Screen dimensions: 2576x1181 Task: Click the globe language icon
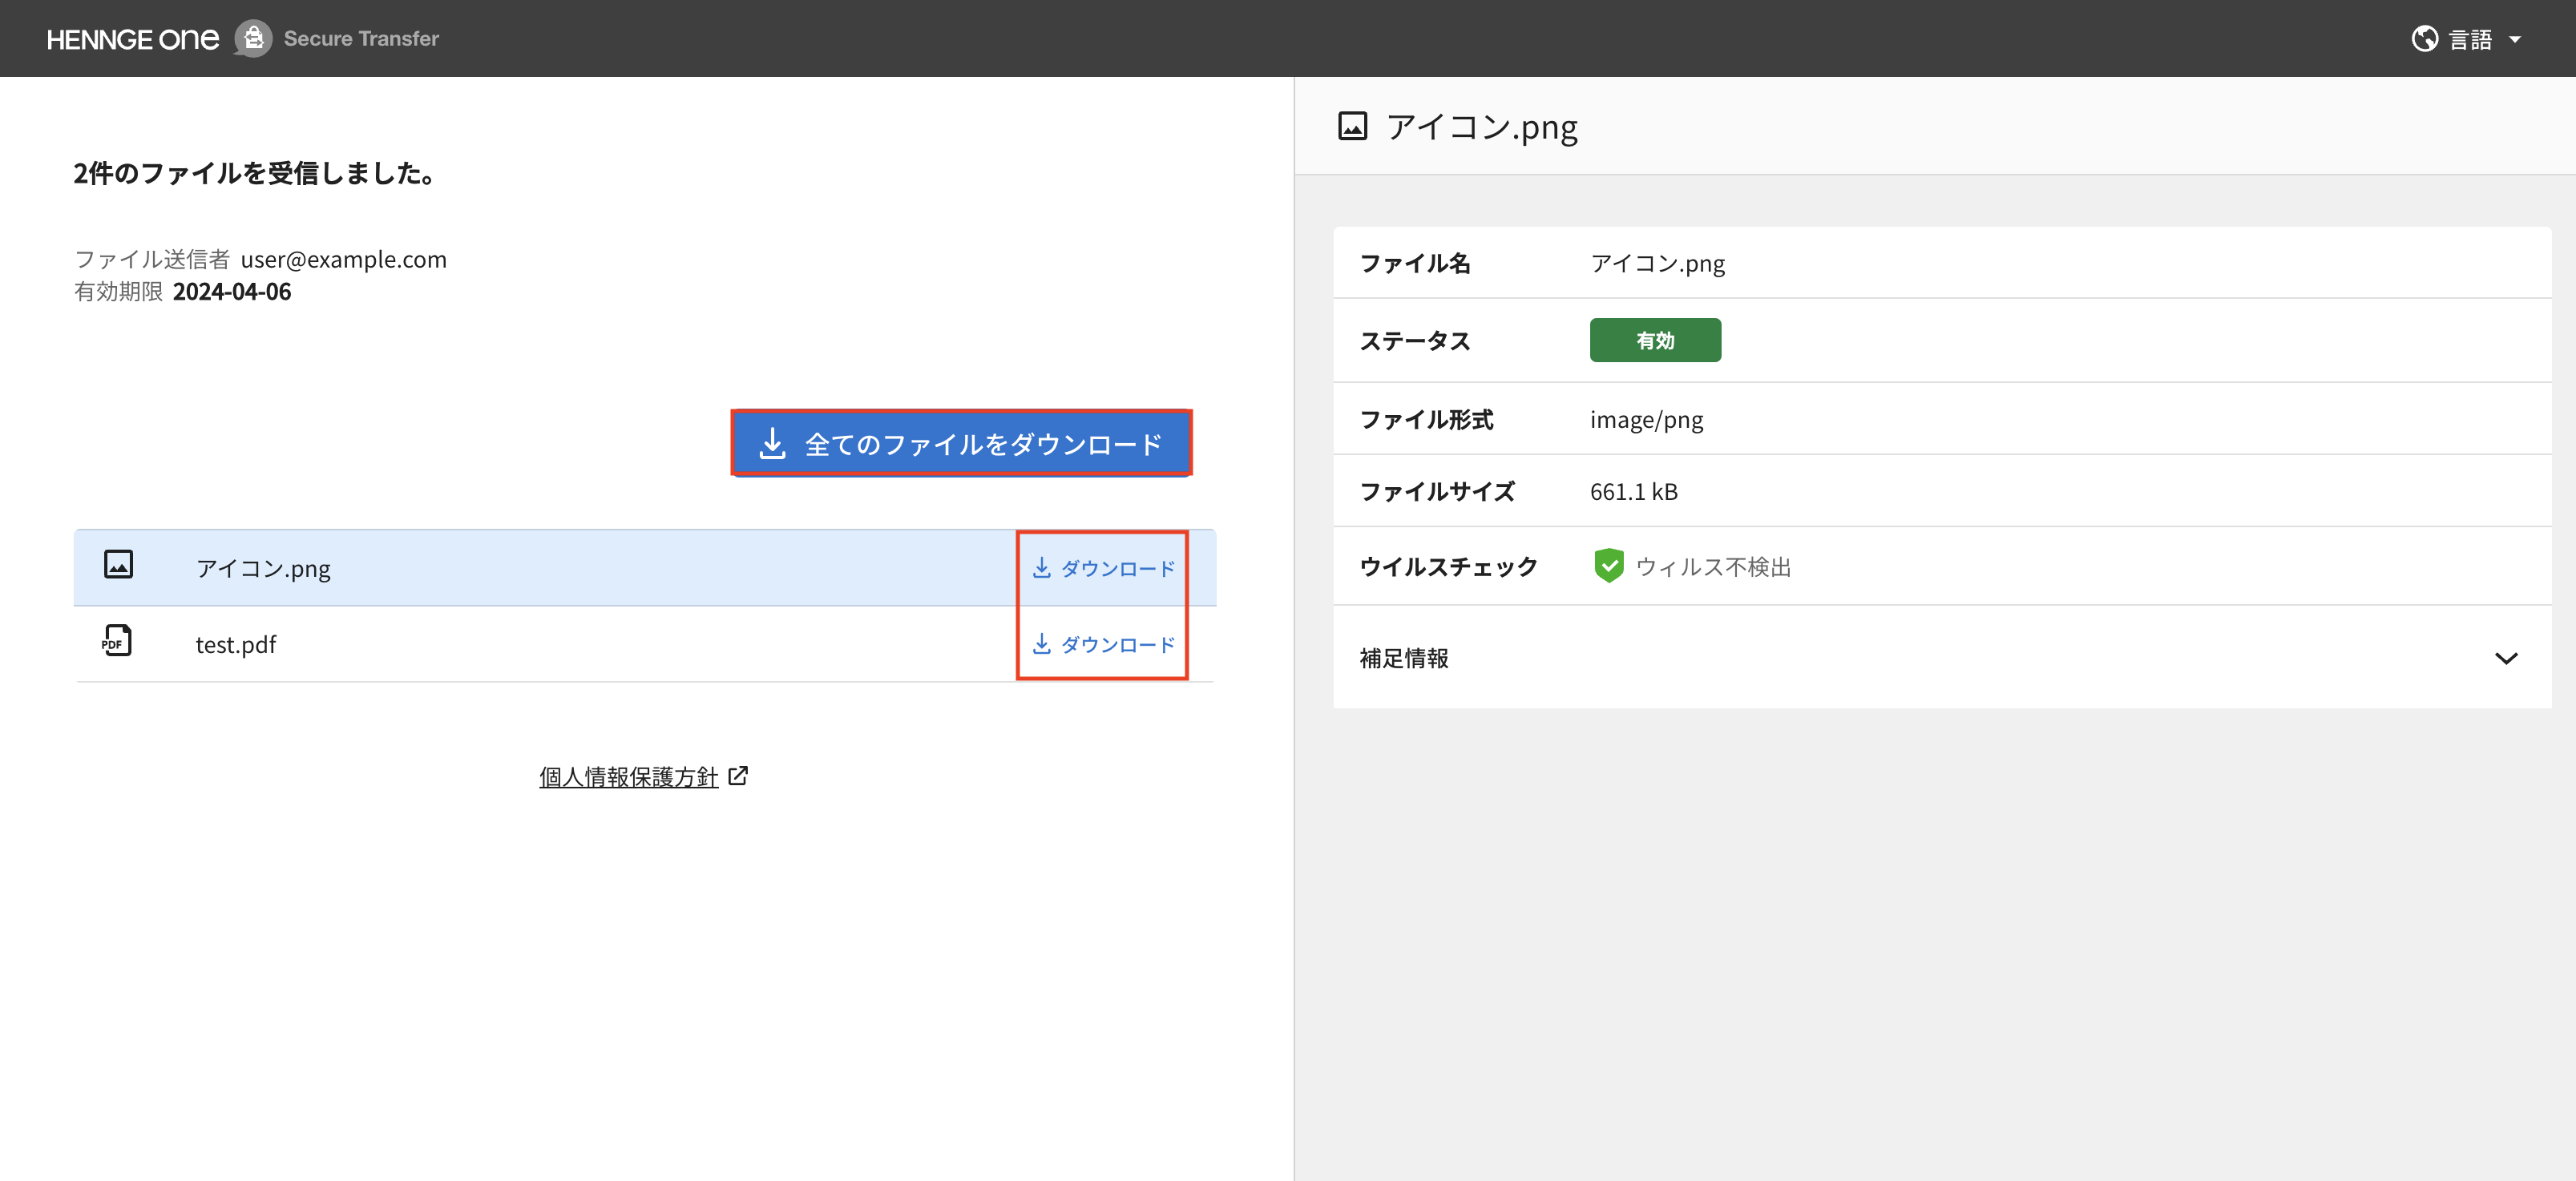(2424, 39)
